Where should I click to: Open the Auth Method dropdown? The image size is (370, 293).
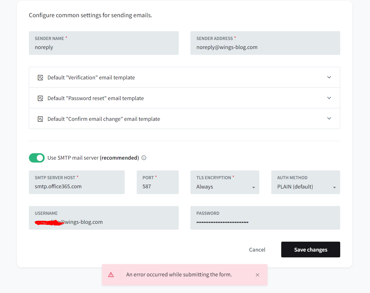coord(334,186)
